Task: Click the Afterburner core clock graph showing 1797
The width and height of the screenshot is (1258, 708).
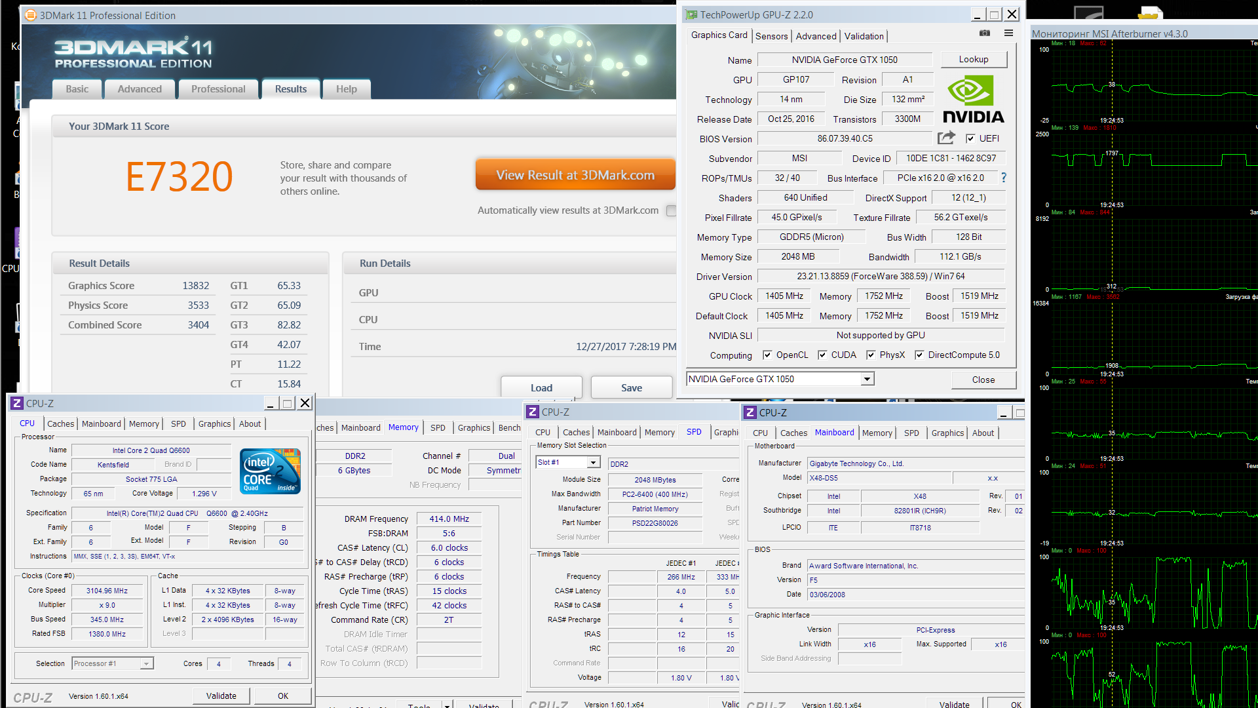Action: coord(1153,169)
